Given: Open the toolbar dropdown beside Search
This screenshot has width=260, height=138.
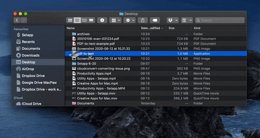Looking at the screenshot, I should click(187, 20).
